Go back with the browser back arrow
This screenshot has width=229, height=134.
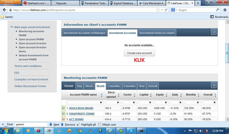tap(4, 10)
